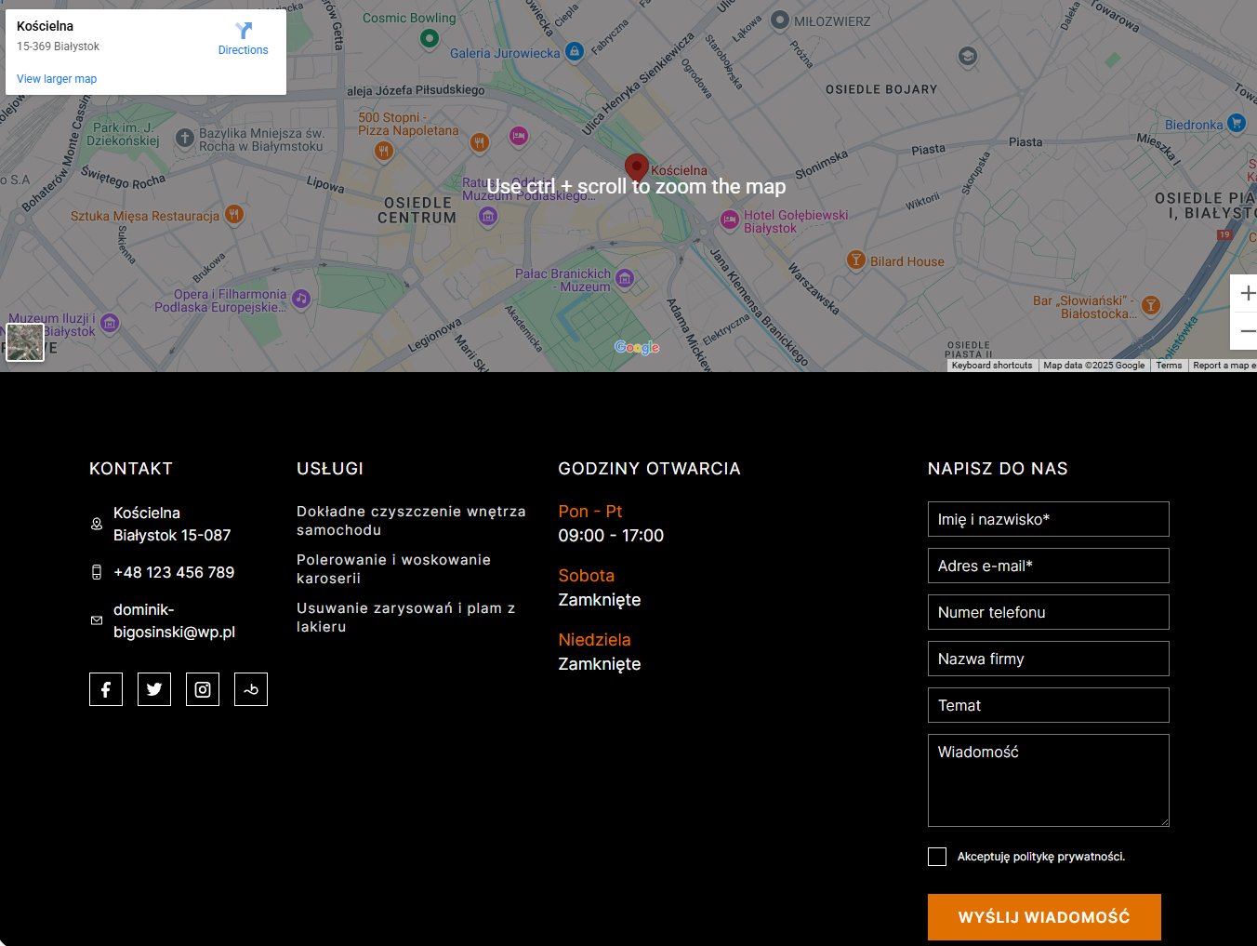Click Bazylika Mniejsza church marker
This screenshot has height=946, width=1257.
pos(185,138)
